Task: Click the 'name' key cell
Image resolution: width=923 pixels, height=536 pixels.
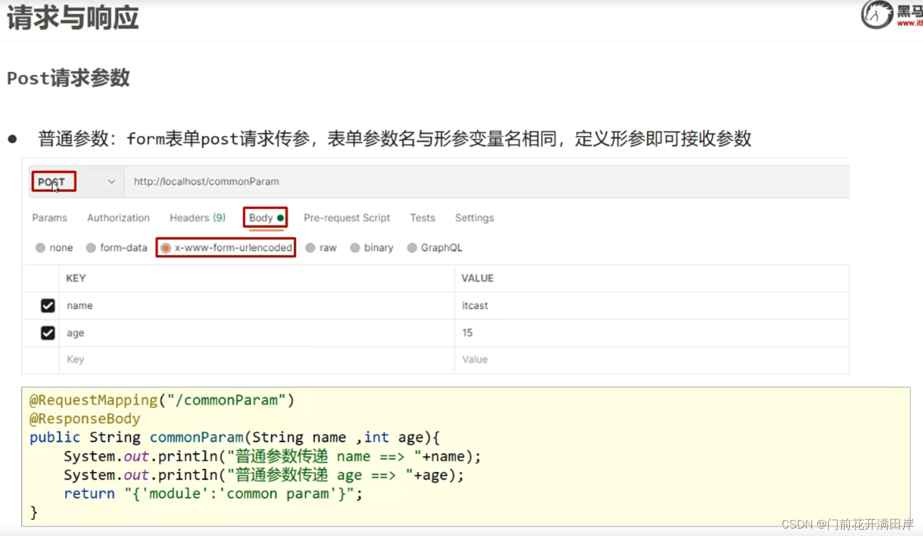Action: pyautogui.click(x=257, y=306)
